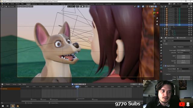
Task: Toggle camera view gizmo icon
Action: click(x=157, y=24)
